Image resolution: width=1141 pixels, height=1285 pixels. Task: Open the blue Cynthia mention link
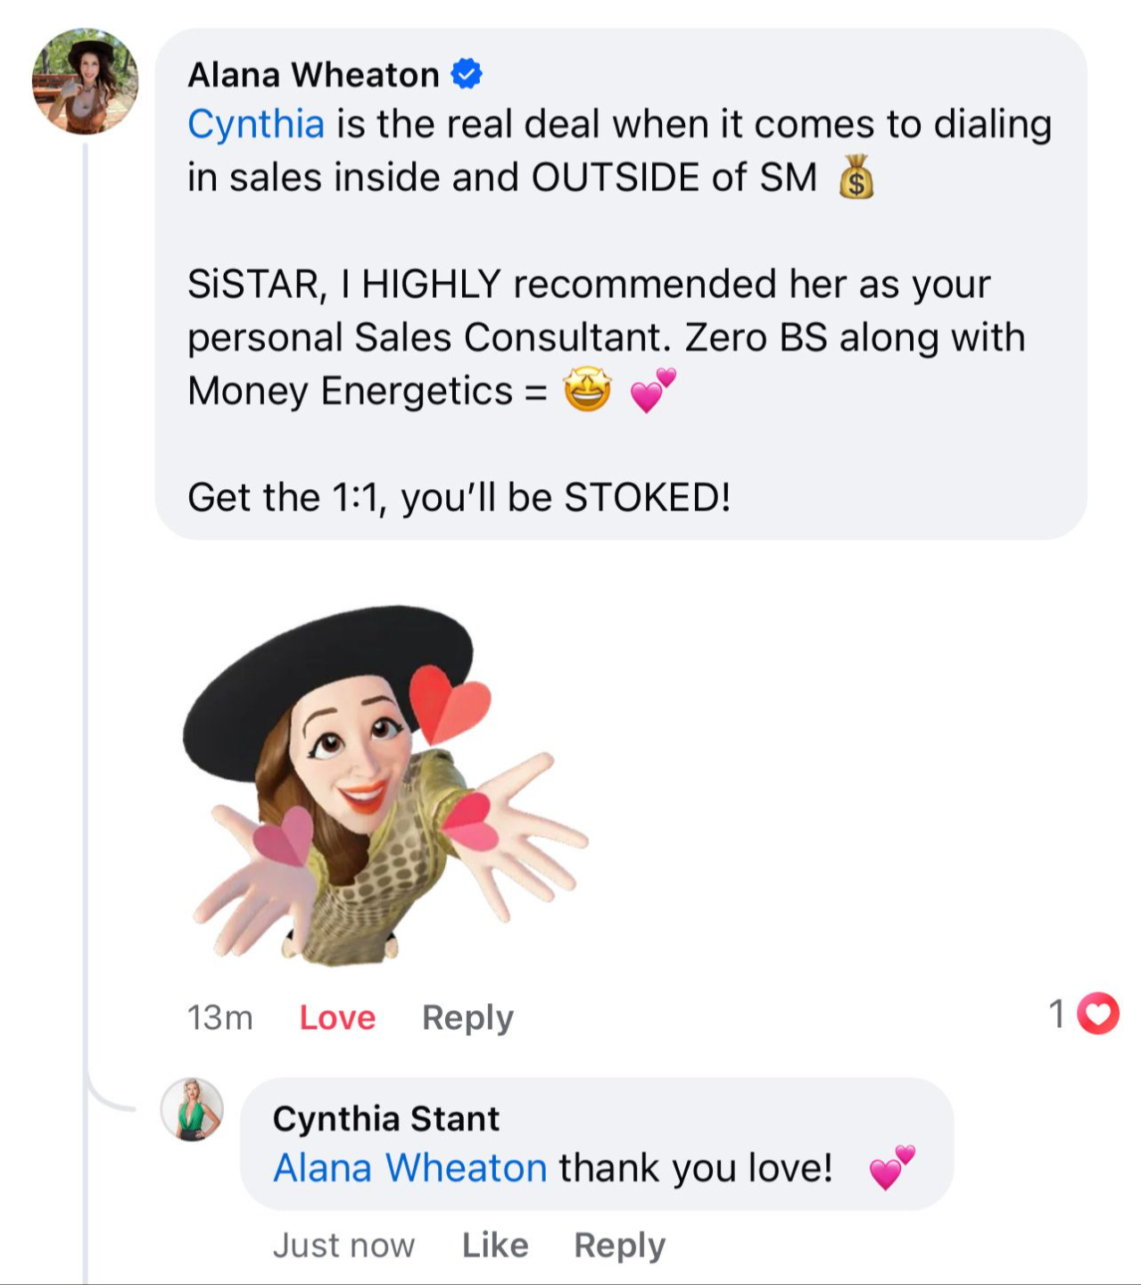pos(256,124)
